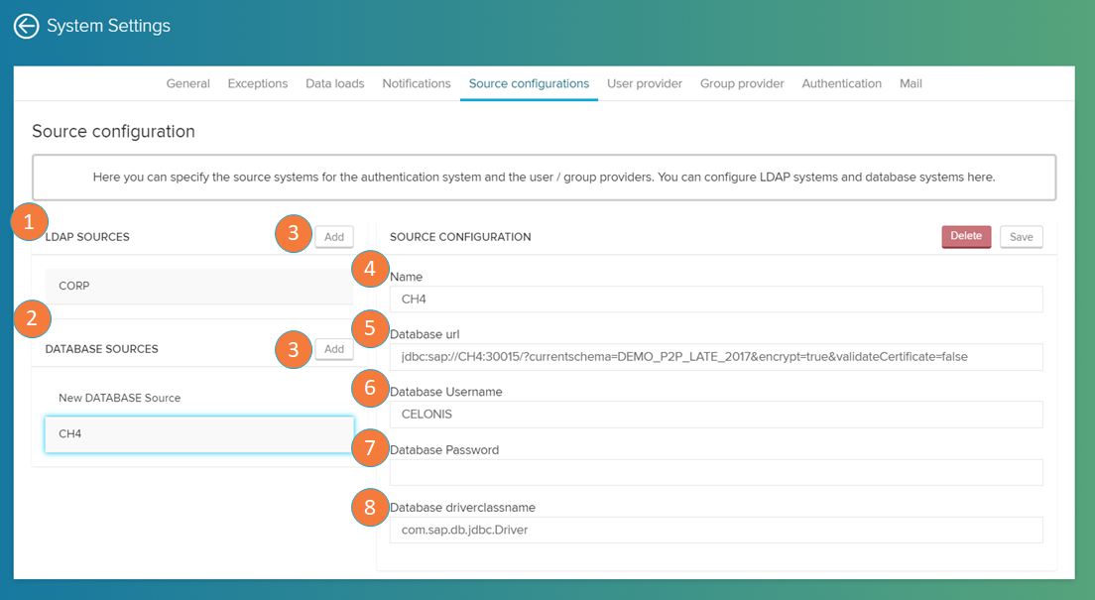Click the Database url input field

pos(715,357)
